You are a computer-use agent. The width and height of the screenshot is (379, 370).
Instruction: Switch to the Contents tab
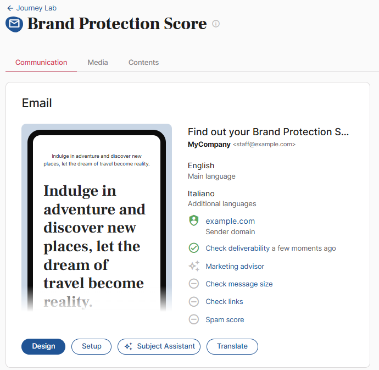tap(143, 63)
